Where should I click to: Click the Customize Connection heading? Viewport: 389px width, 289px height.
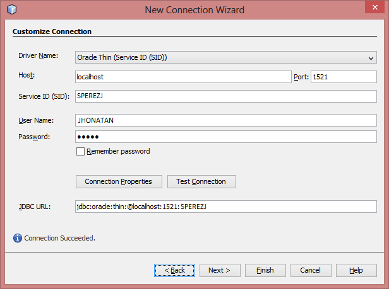pyautogui.click(x=52, y=31)
